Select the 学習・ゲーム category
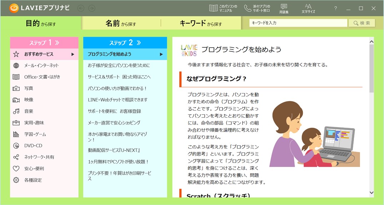384x205 pixels. coord(44,134)
